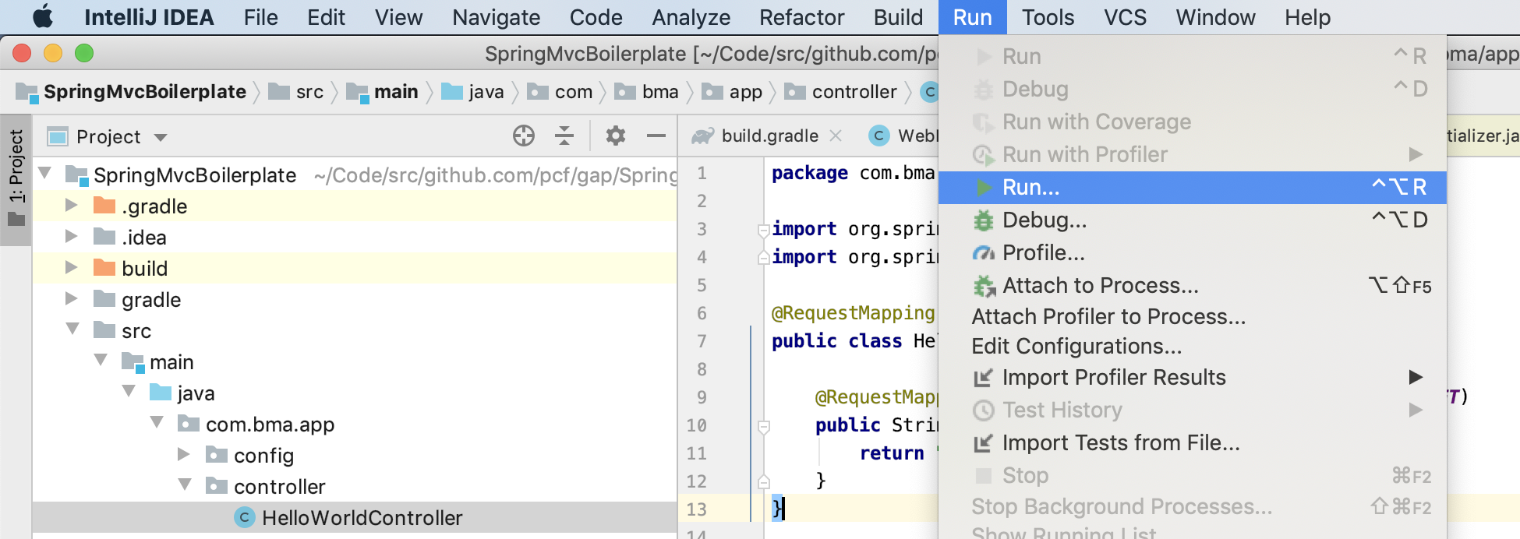Click the Import Tests from File icon
Image resolution: width=1520 pixels, height=539 pixels.
[984, 443]
